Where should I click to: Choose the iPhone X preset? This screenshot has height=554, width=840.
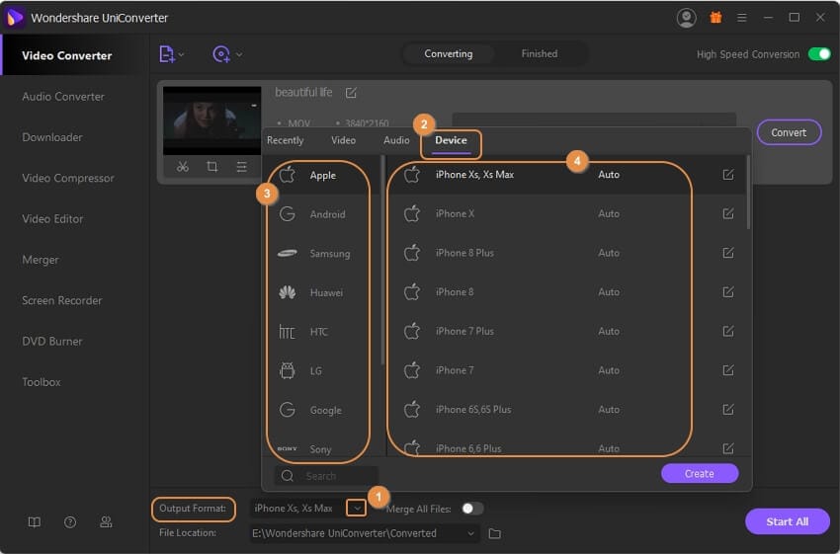(565, 213)
